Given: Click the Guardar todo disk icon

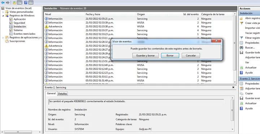Looking at the screenshot, I should click(x=242, y=53).
